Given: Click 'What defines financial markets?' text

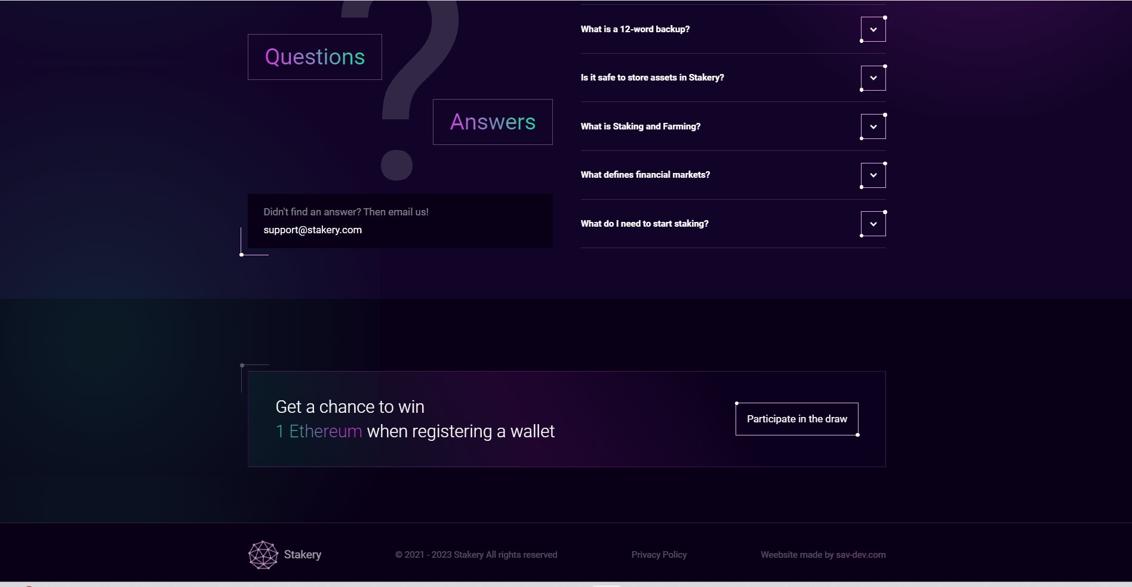Looking at the screenshot, I should coord(645,175).
